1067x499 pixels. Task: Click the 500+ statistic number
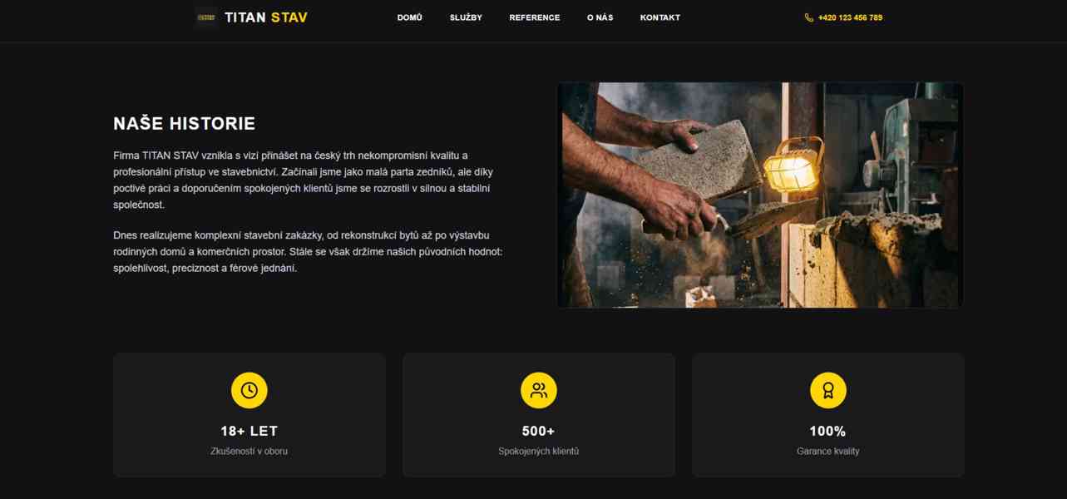coord(539,431)
